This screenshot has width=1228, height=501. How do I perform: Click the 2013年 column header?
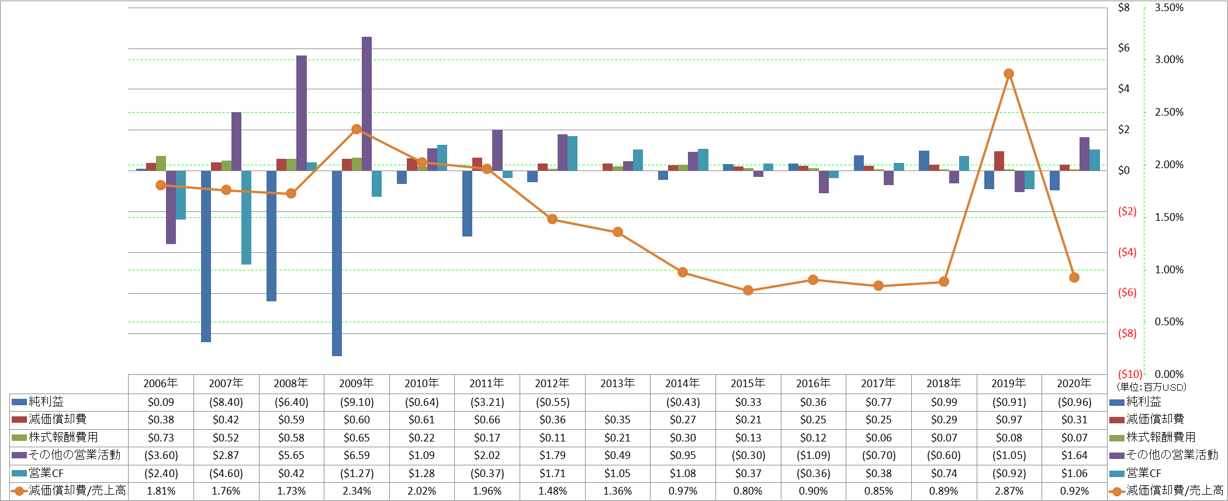(x=617, y=384)
